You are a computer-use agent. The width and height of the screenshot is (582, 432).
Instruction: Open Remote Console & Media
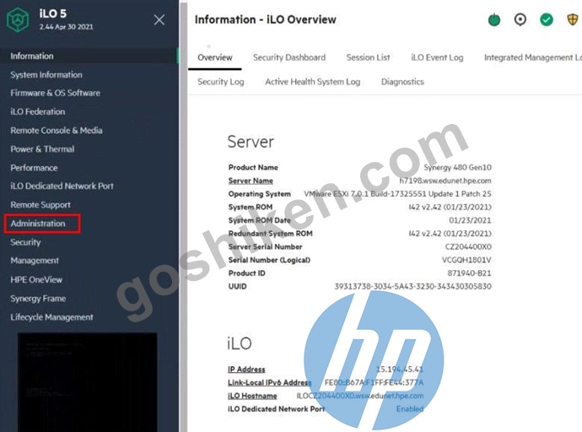pos(57,130)
